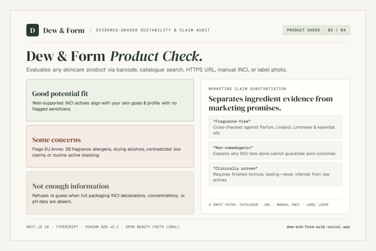The width and height of the screenshot is (376, 251).
Task: Open the dew-and-form-az1b.vercel.app link
Action: pyautogui.click(x=318, y=227)
